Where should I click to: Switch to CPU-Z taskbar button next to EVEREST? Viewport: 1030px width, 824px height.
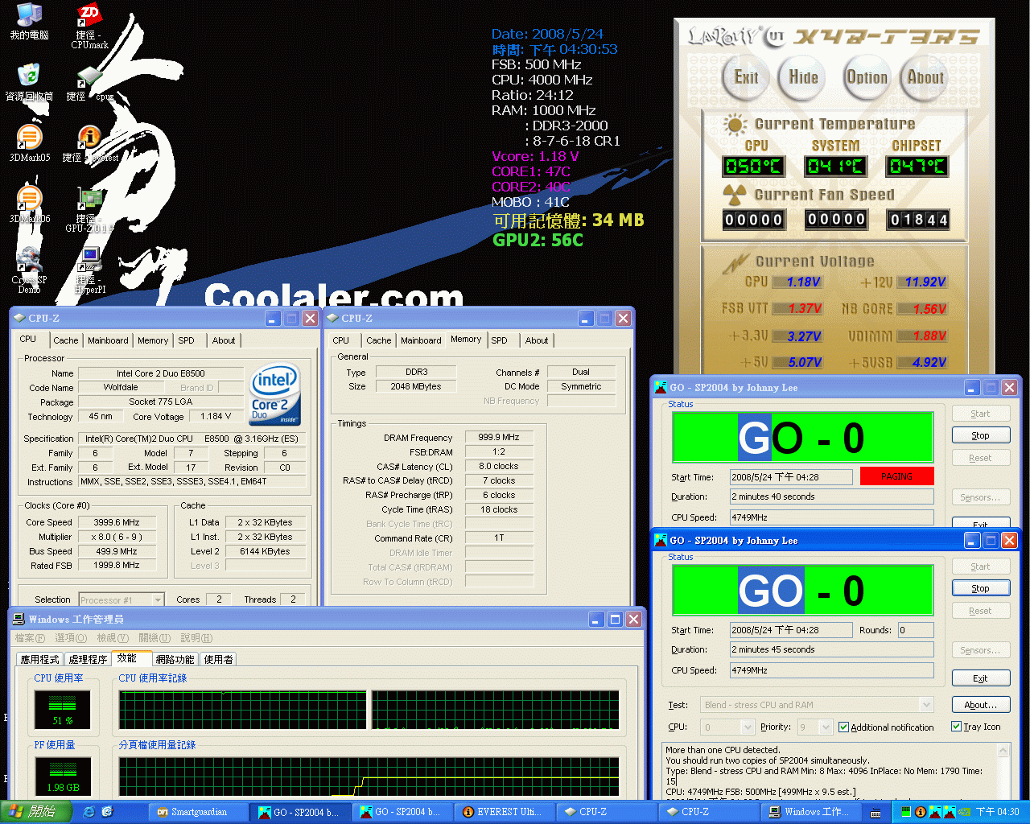click(x=605, y=812)
